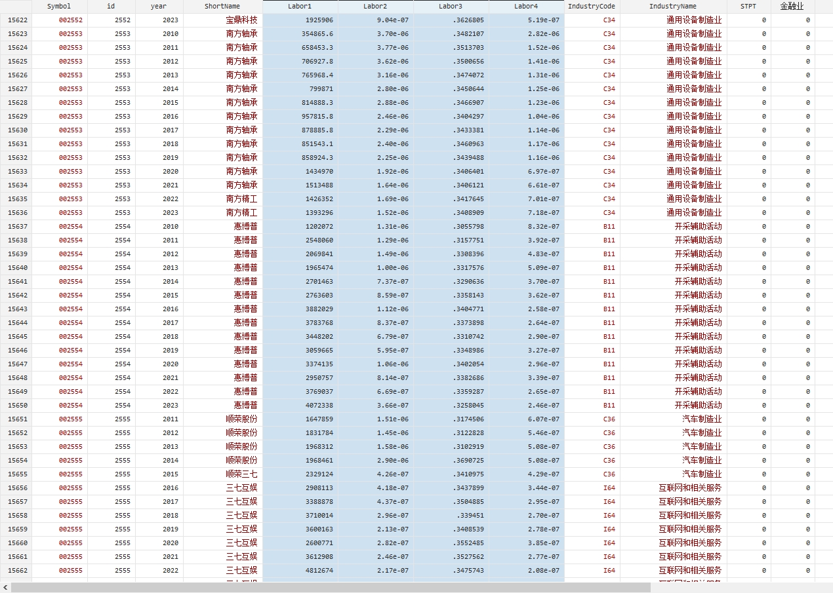Click ShortName 南方精工 in row 15635
The width and height of the screenshot is (833, 593).
241,199
